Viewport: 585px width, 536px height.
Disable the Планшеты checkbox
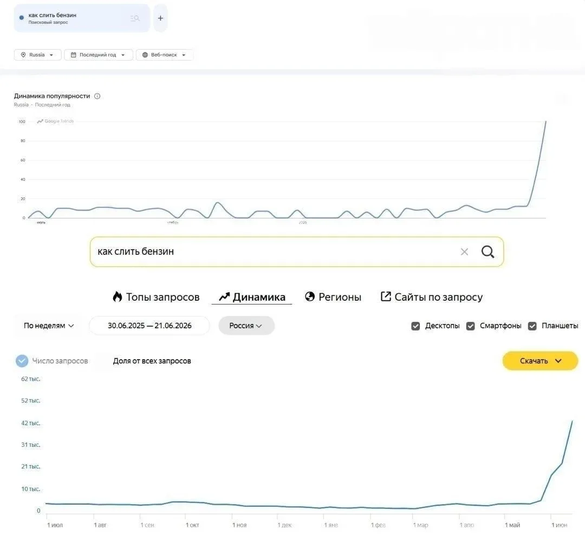pos(532,326)
